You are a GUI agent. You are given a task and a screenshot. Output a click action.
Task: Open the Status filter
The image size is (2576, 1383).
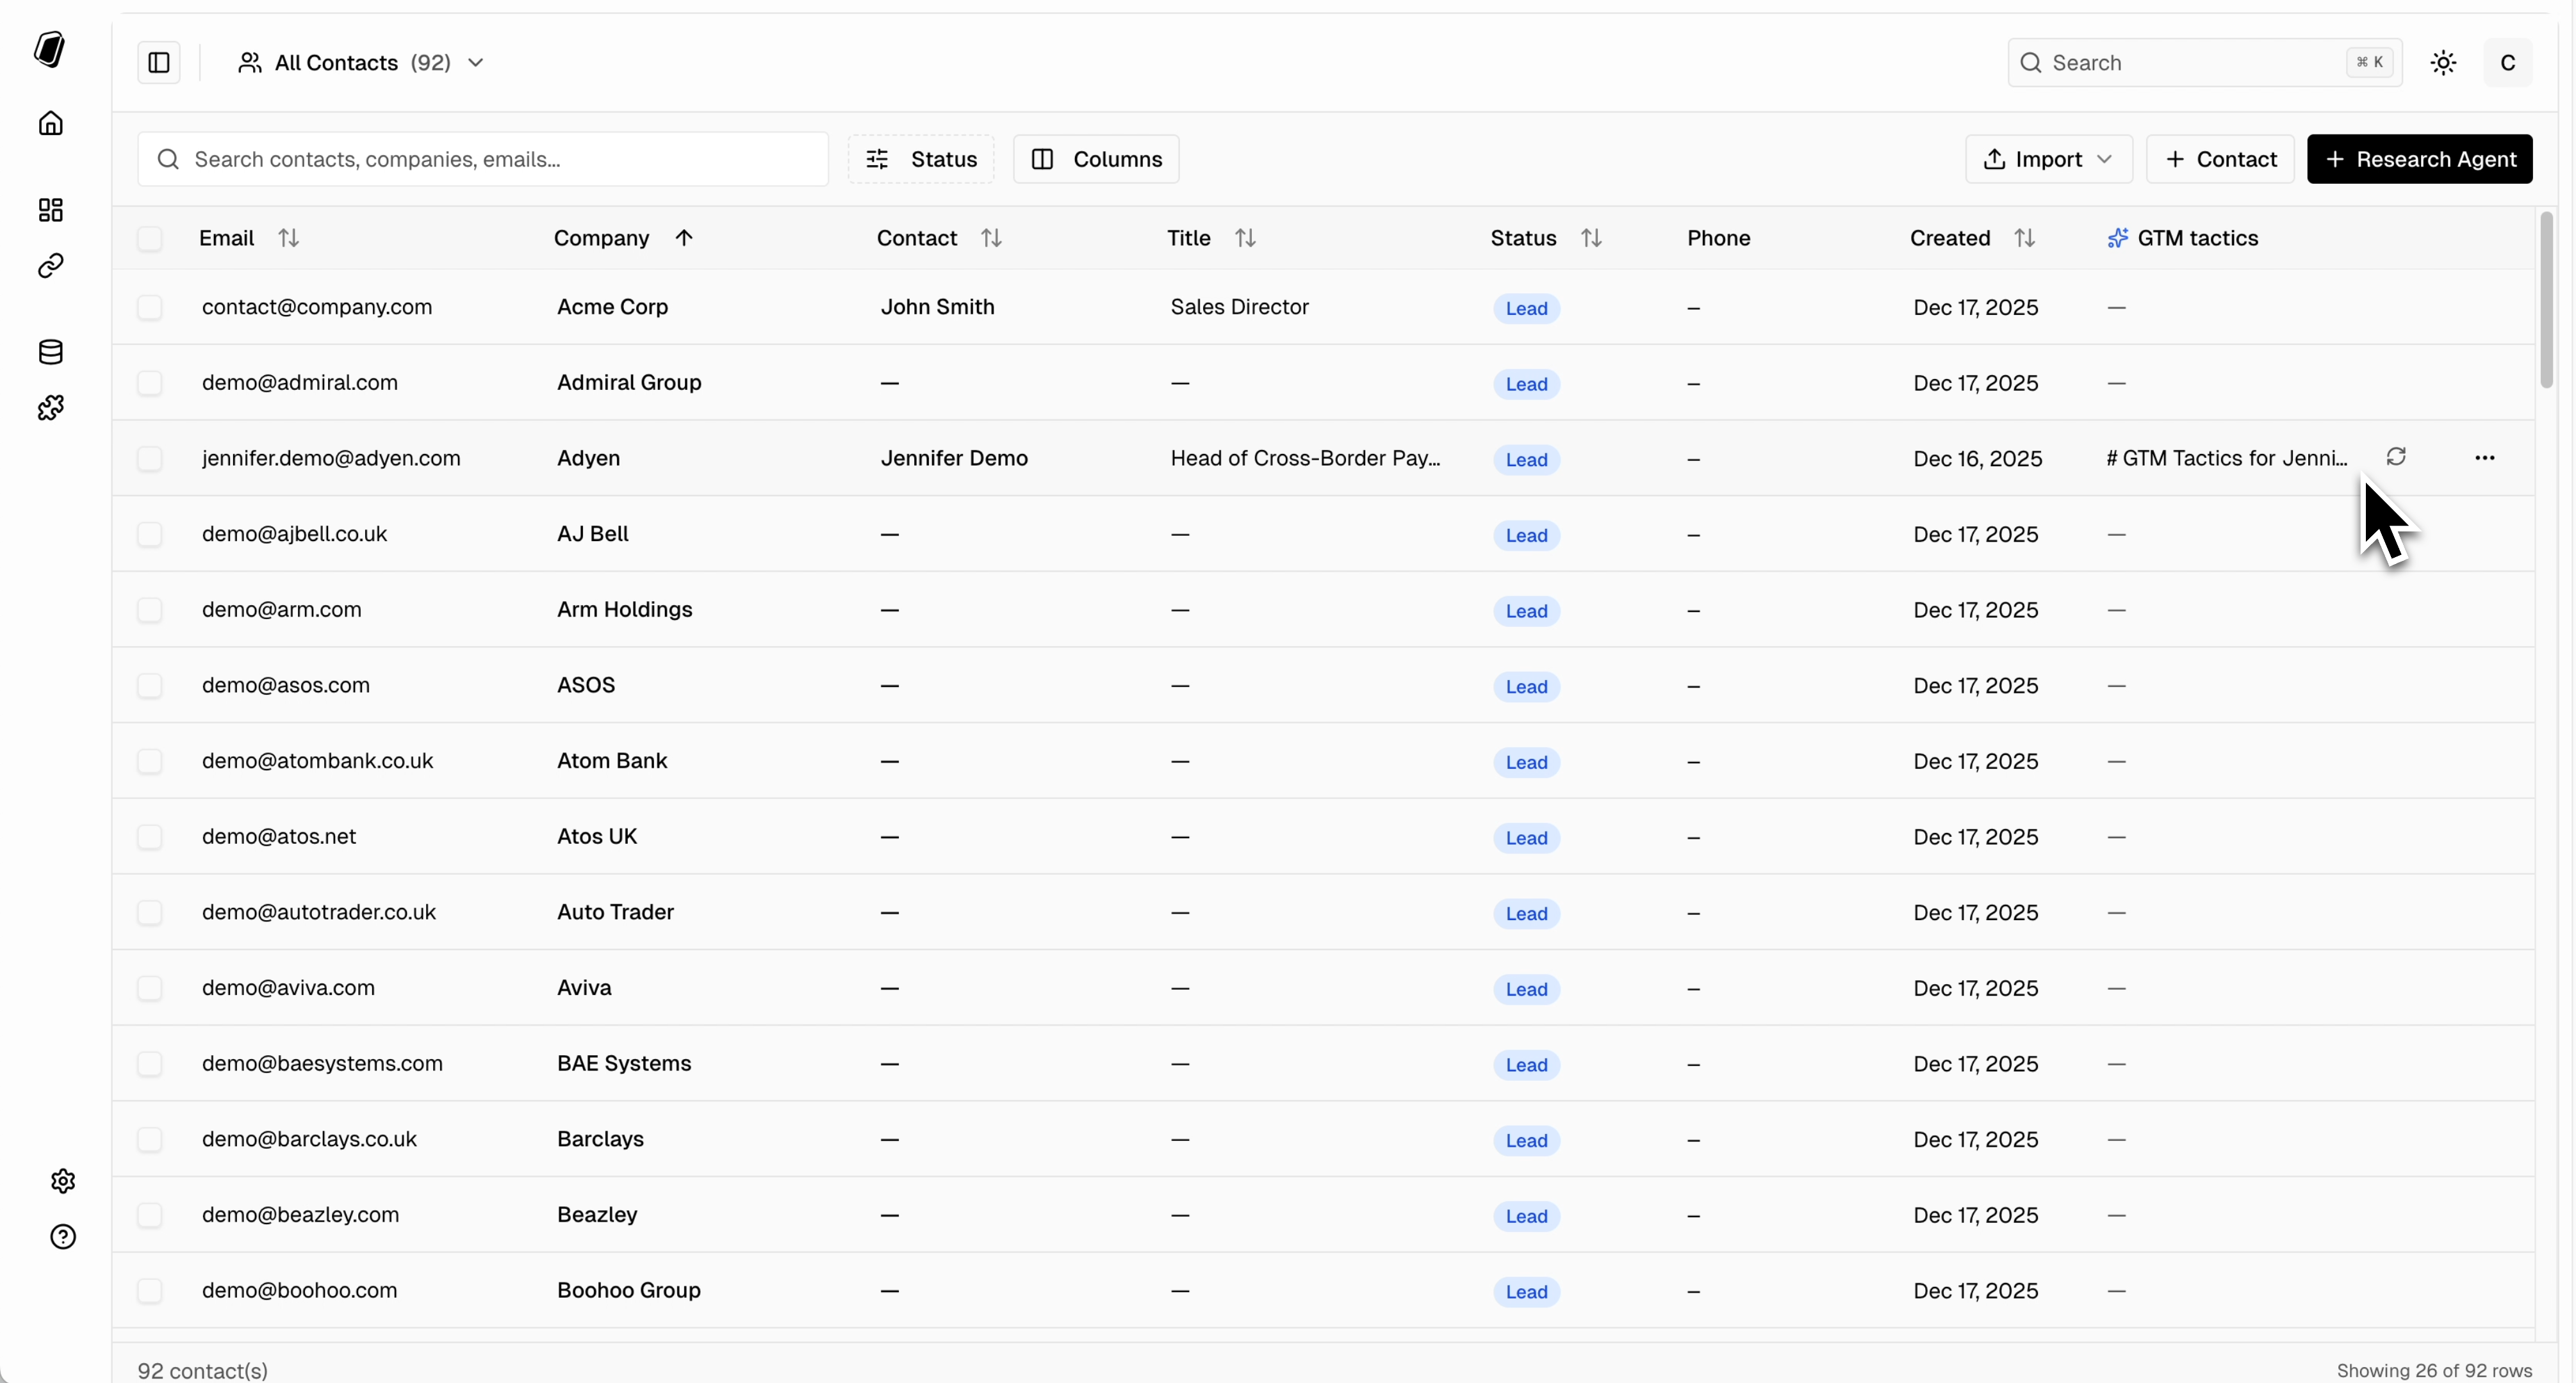pos(921,159)
